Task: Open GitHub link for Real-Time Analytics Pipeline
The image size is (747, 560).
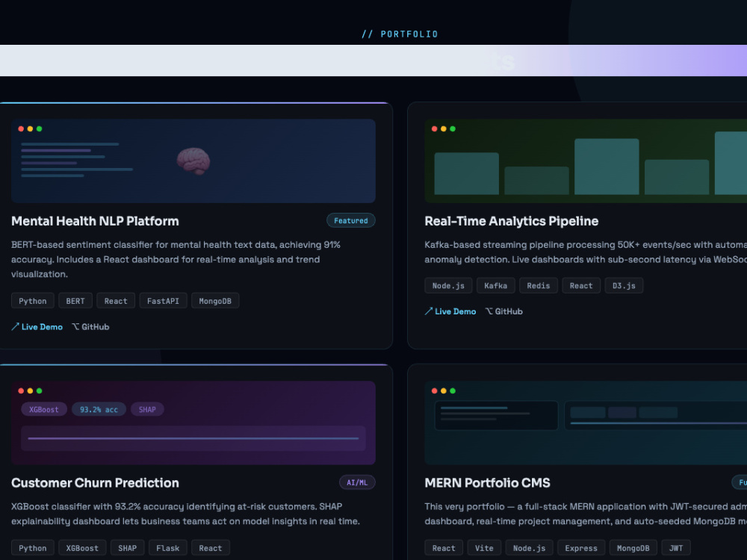Action: (x=504, y=311)
